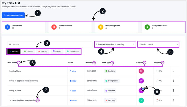Sort table by Progress icon

click(x=163, y=63)
